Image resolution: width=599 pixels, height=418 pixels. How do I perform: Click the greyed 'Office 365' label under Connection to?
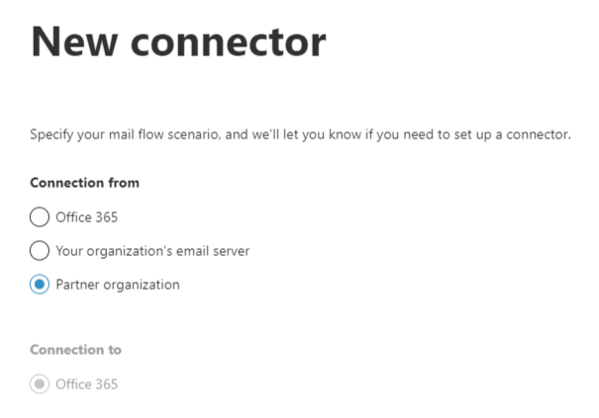(86, 383)
